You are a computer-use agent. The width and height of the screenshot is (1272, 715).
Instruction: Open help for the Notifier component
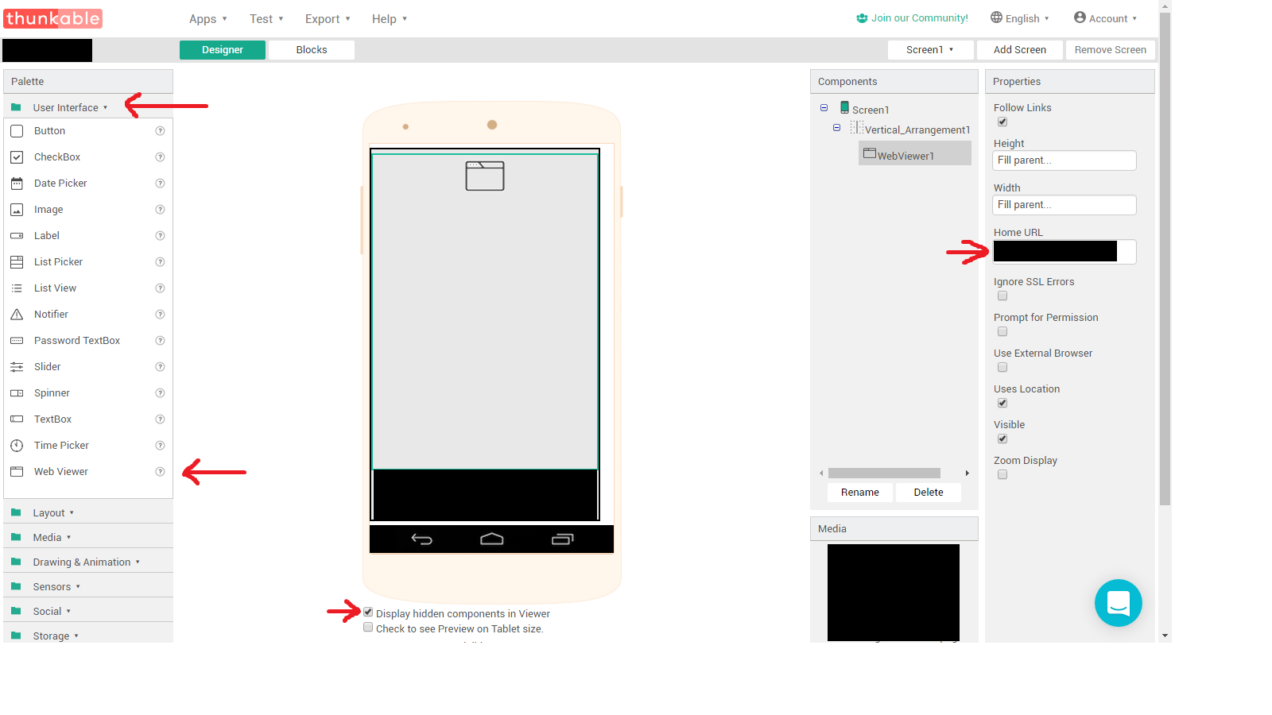point(160,315)
